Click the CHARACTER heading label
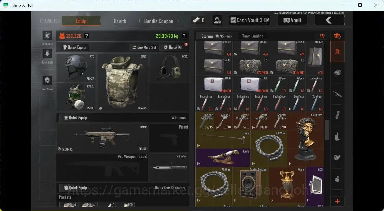 pyautogui.click(x=50, y=21)
